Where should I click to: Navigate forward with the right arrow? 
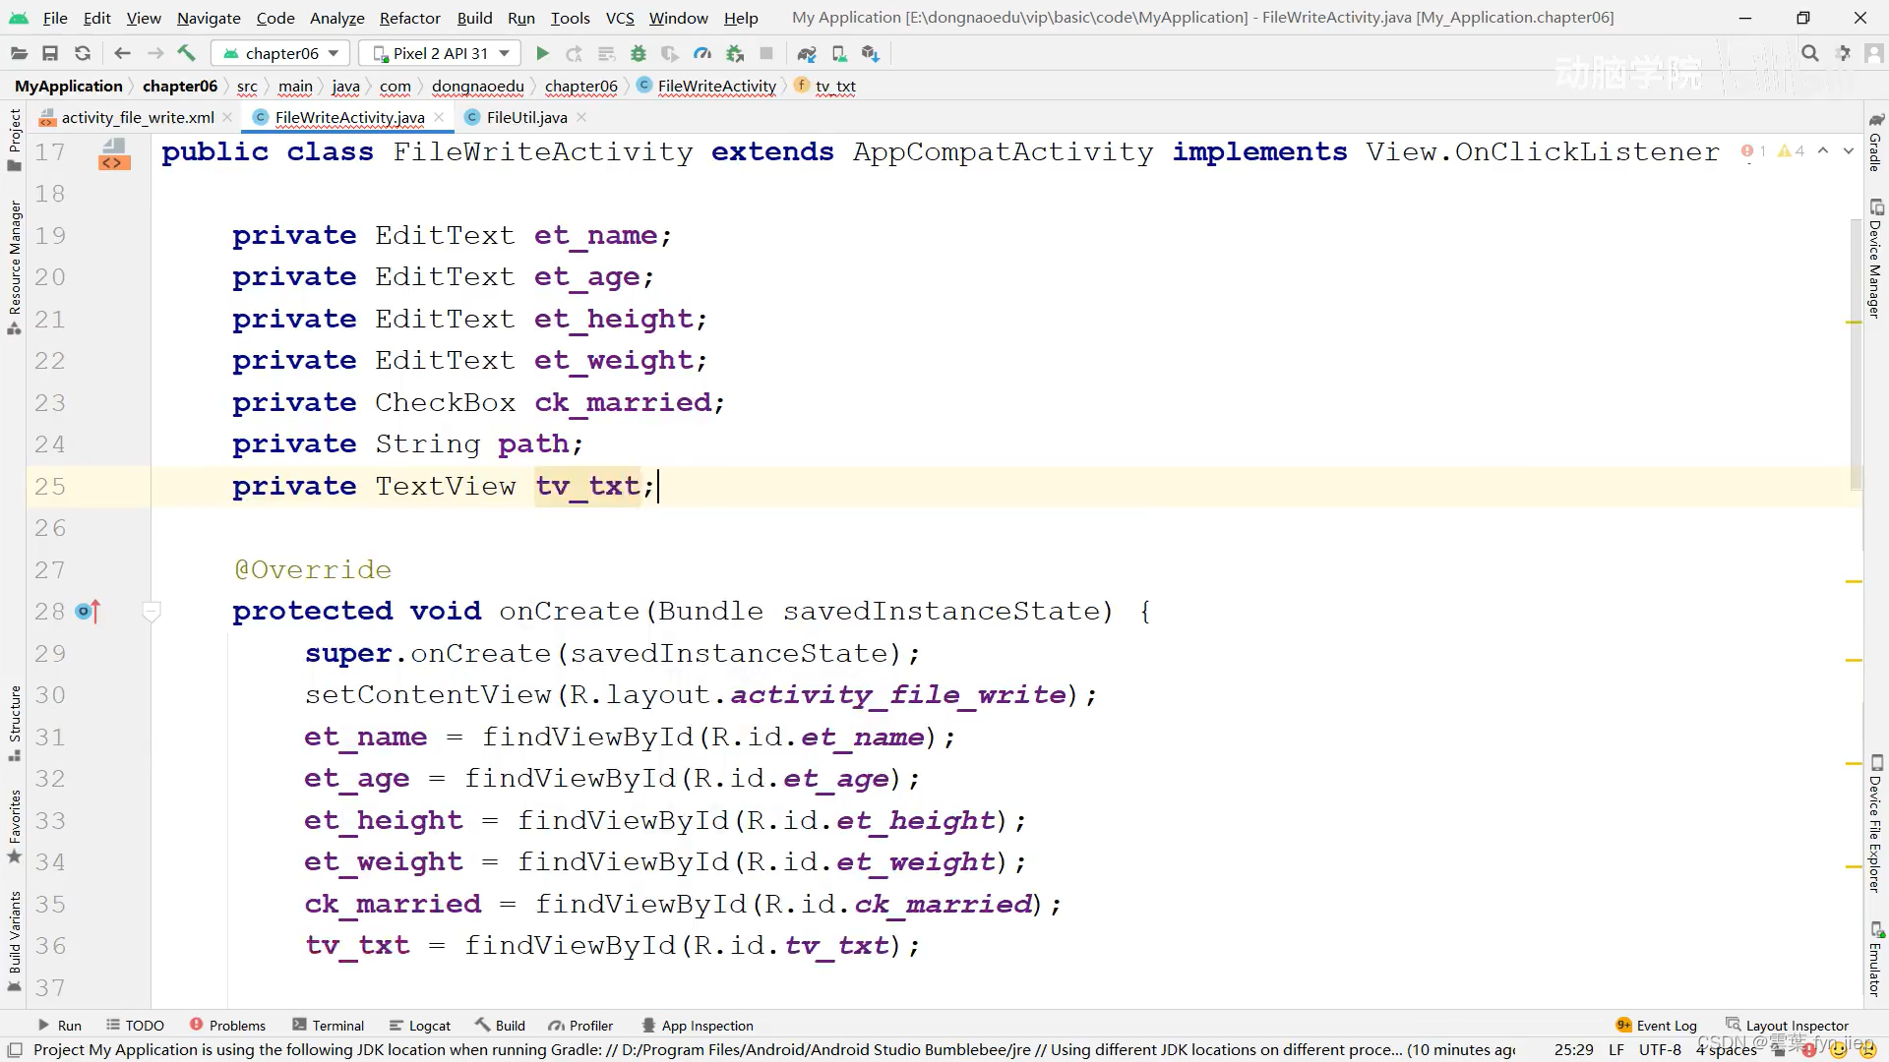pos(155,53)
